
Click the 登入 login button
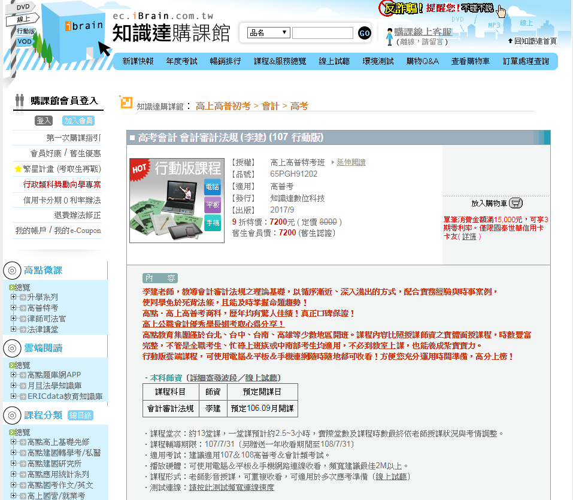pos(44,120)
